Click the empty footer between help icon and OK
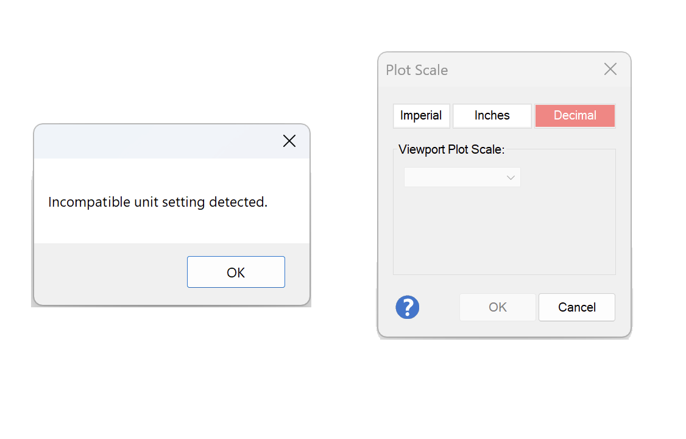This screenshot has height=439, width=686. coord(439,307)
